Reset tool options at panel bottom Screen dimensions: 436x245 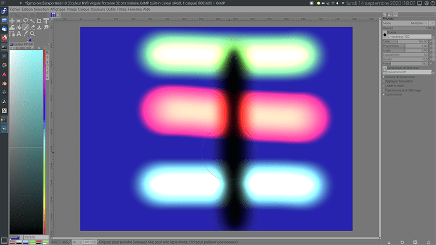428,242
